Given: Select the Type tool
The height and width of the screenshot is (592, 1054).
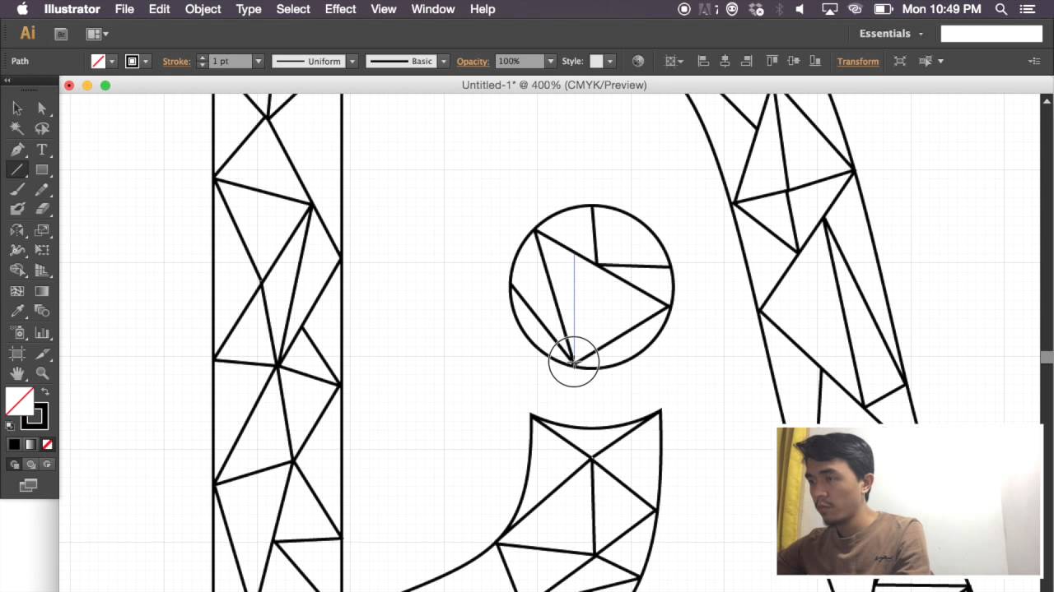Looking at the screenshot, I should click(x=42, y=150).
